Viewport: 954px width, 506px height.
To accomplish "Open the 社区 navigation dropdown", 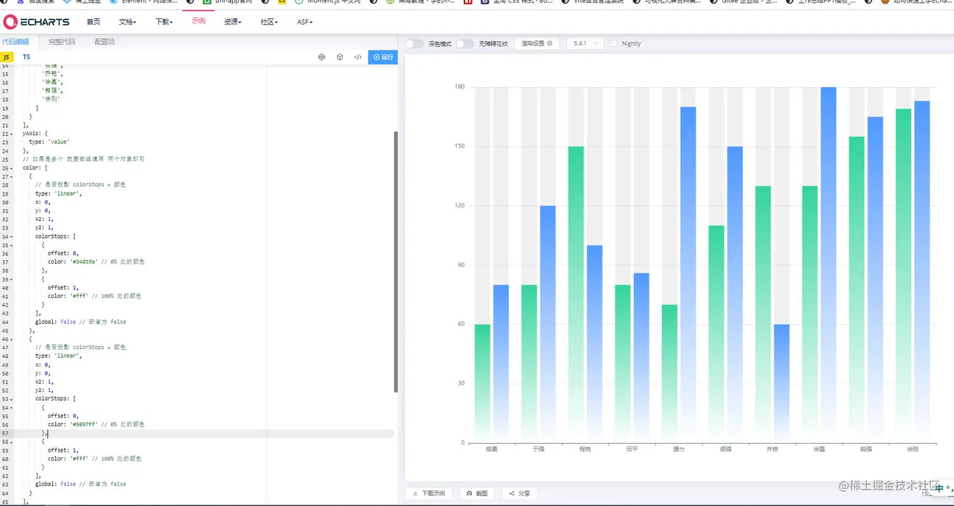I will (269, 22).
